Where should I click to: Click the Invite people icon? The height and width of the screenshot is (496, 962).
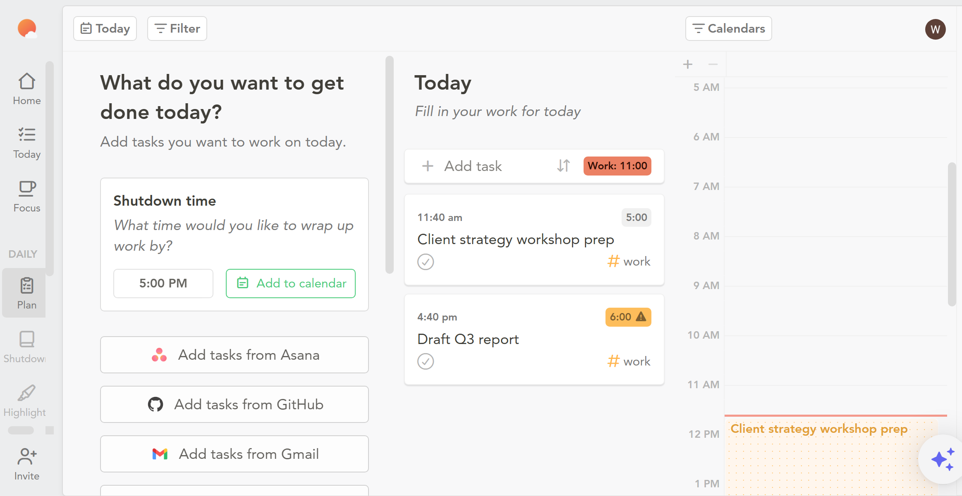27,456
